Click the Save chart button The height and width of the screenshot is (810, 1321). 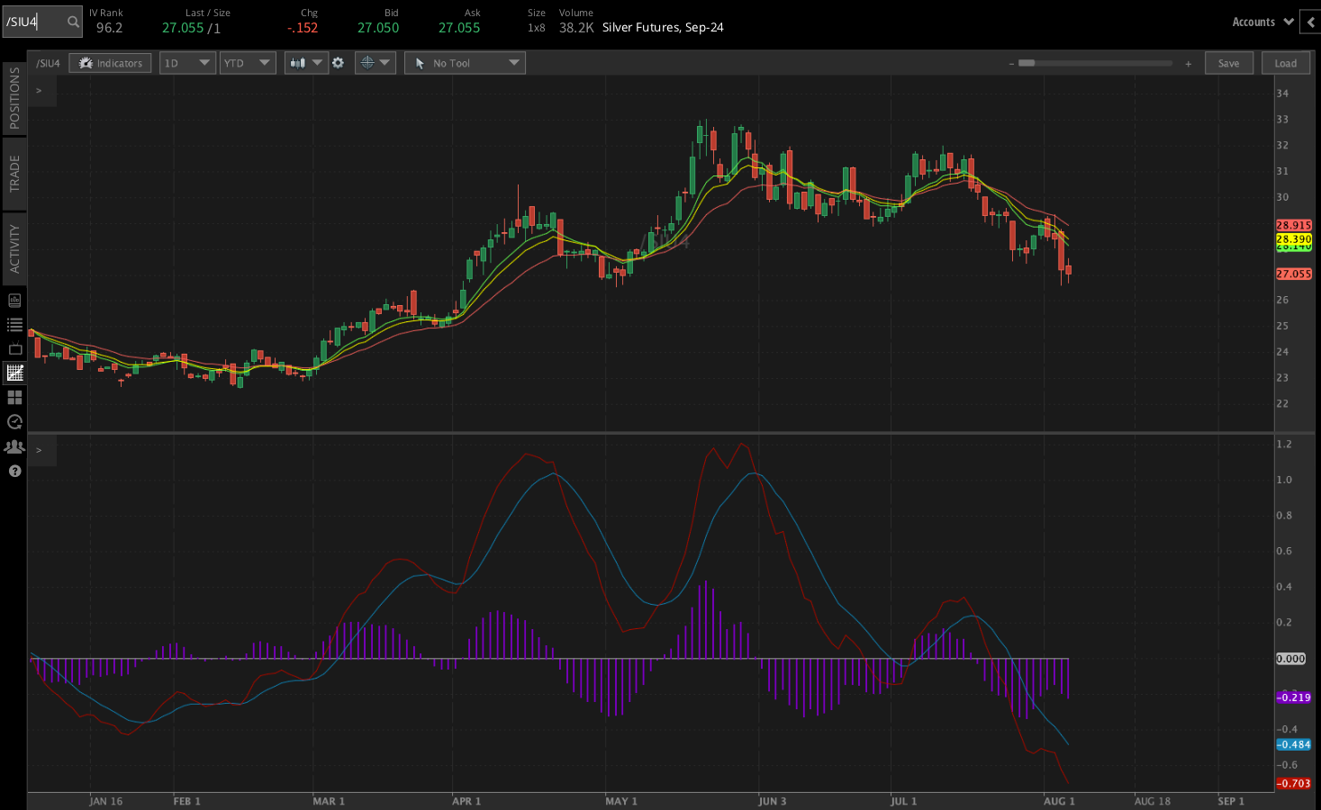[1228, 63]
